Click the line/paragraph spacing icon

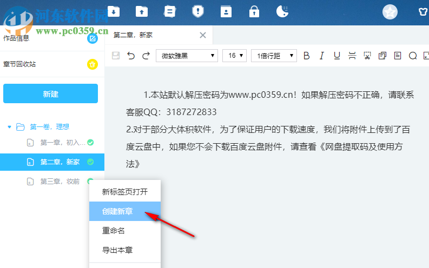[x=352, y=56]
